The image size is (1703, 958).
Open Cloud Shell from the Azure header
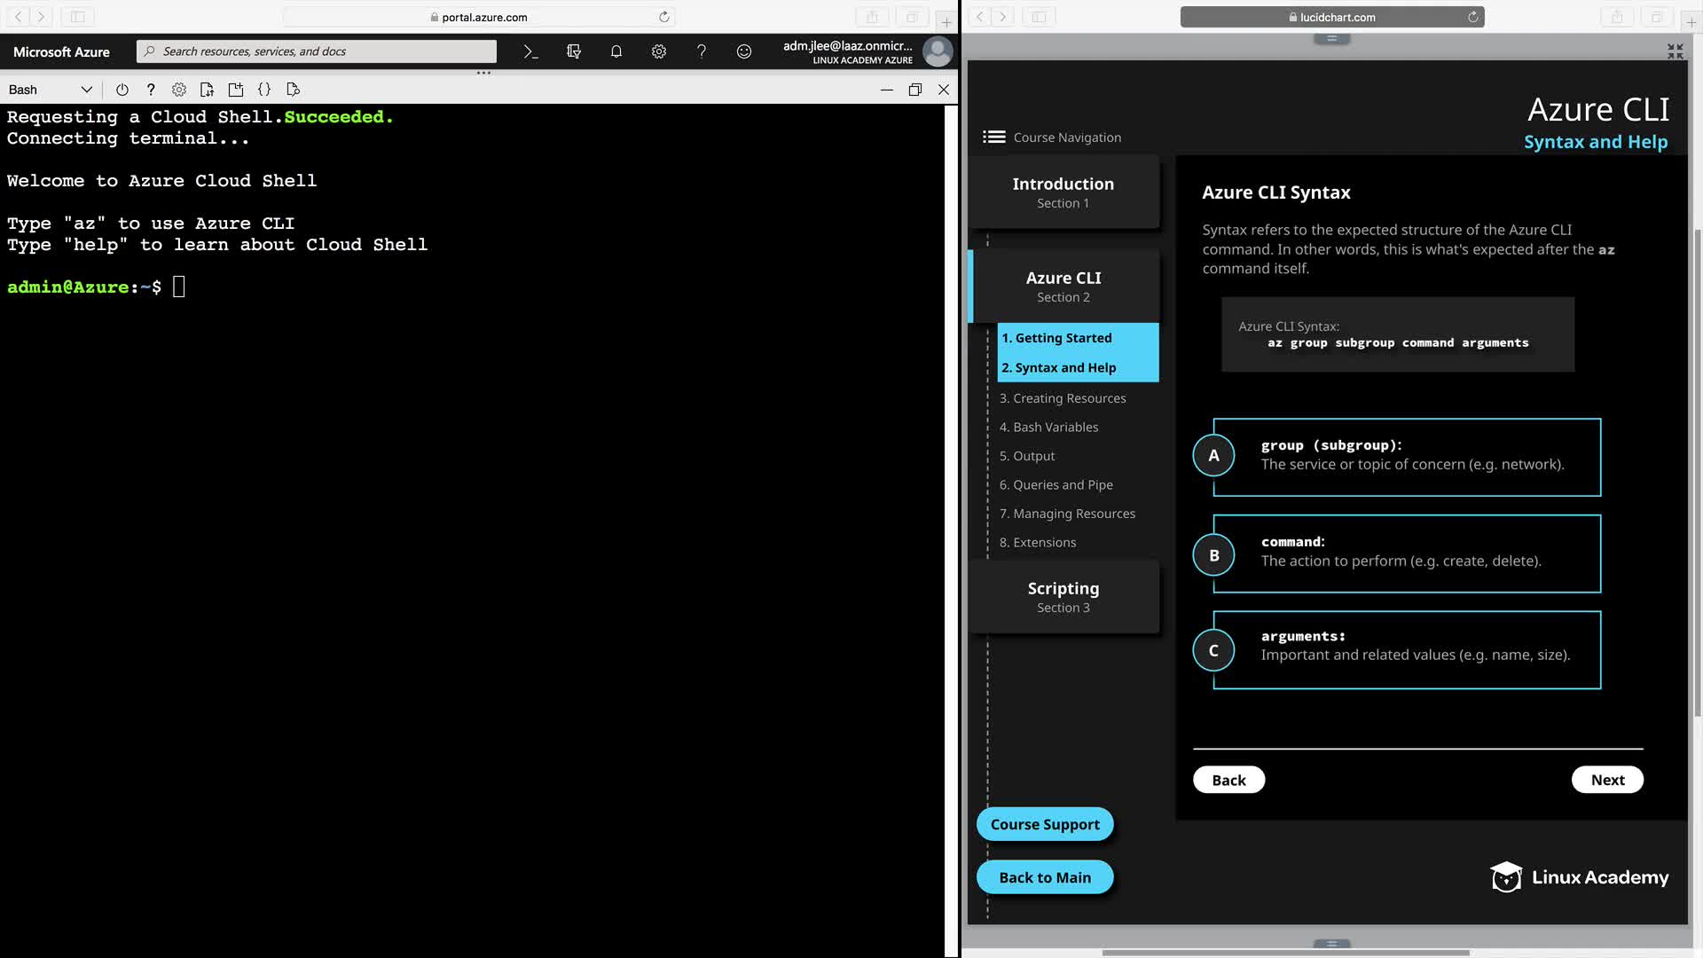(x=530, y=51)
